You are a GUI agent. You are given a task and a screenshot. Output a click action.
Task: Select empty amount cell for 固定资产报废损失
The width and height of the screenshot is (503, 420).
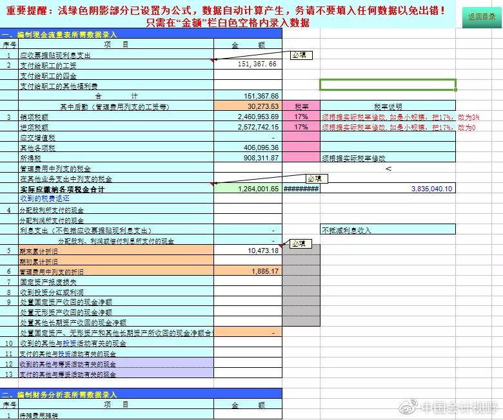tap(248, 281)
